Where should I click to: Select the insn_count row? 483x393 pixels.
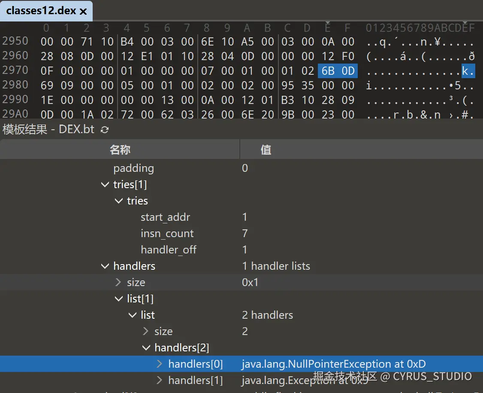[241, 234]
